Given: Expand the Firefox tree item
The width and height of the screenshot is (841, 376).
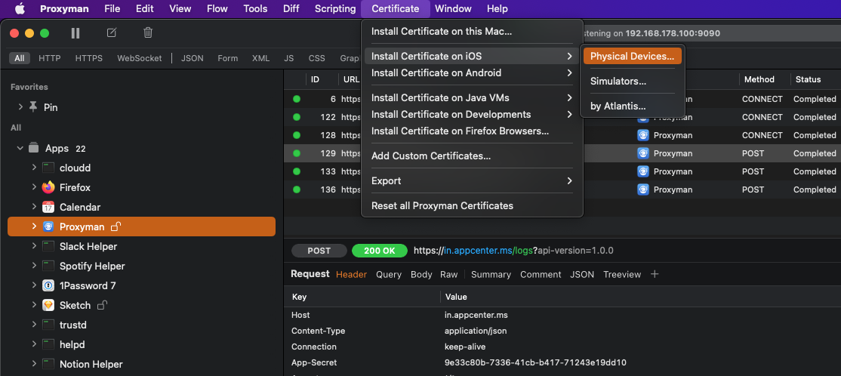Looking at the screenshot, I should [x=34, y=188].
